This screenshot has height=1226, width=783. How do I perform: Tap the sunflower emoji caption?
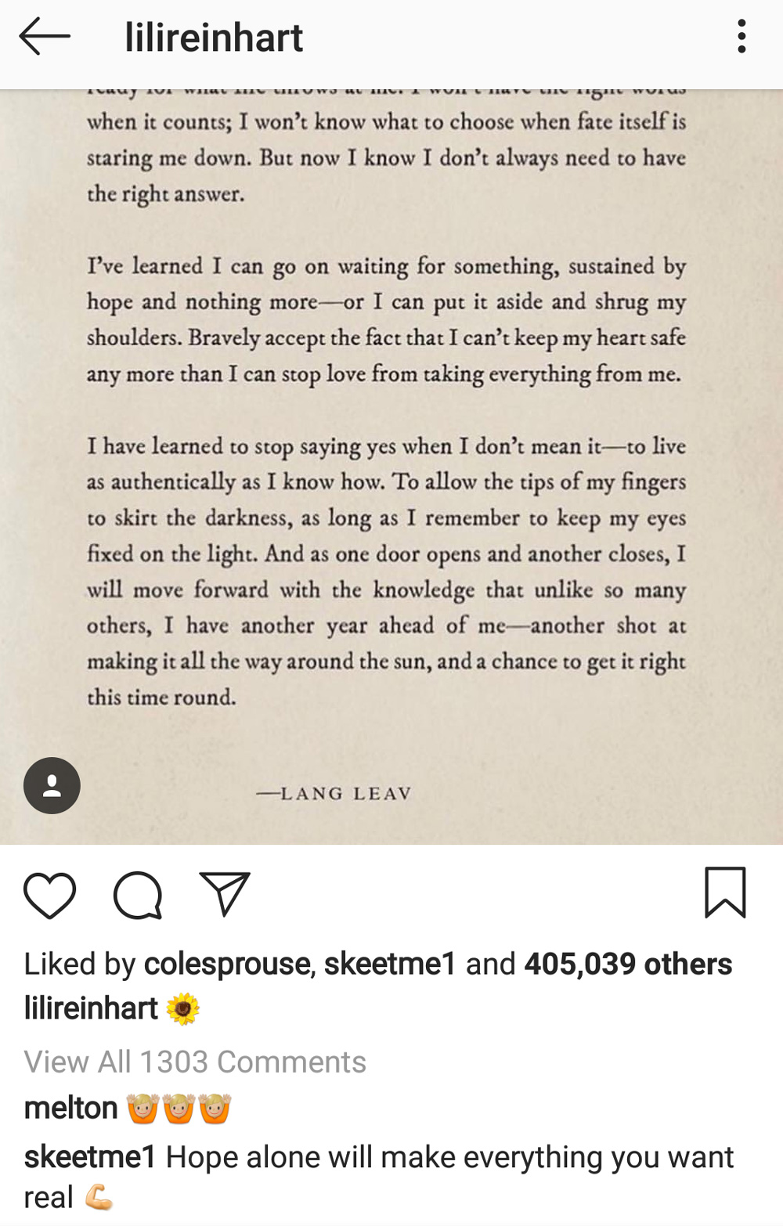[183, 1009]
